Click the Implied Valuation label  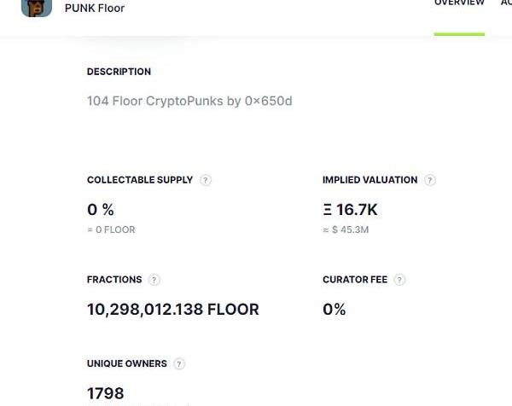(369, 180)
